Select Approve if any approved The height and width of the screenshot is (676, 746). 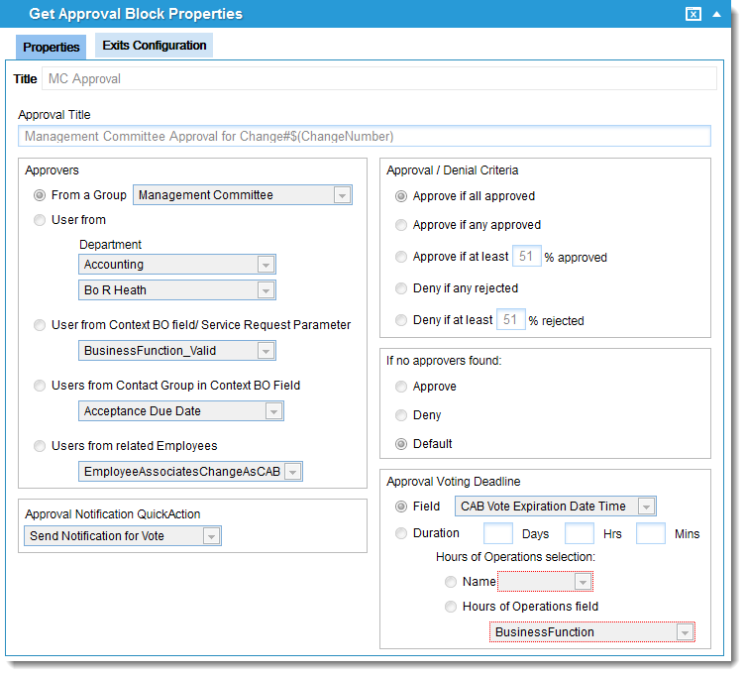click(401, 225)
